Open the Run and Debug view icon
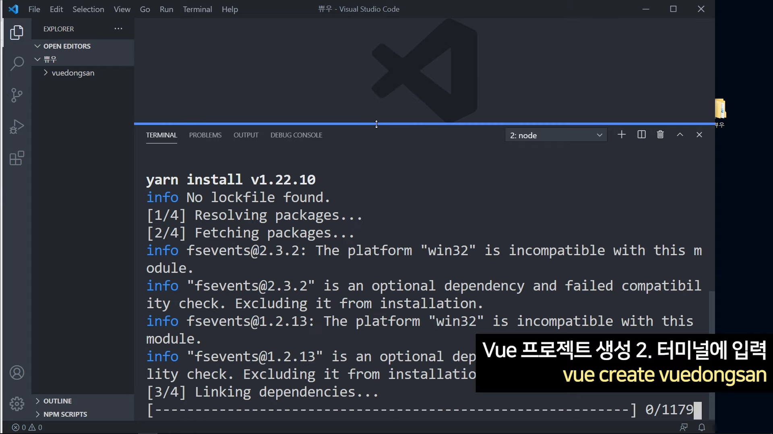The width and height of the screenshot is (773, 434). (x=17, y=127)
